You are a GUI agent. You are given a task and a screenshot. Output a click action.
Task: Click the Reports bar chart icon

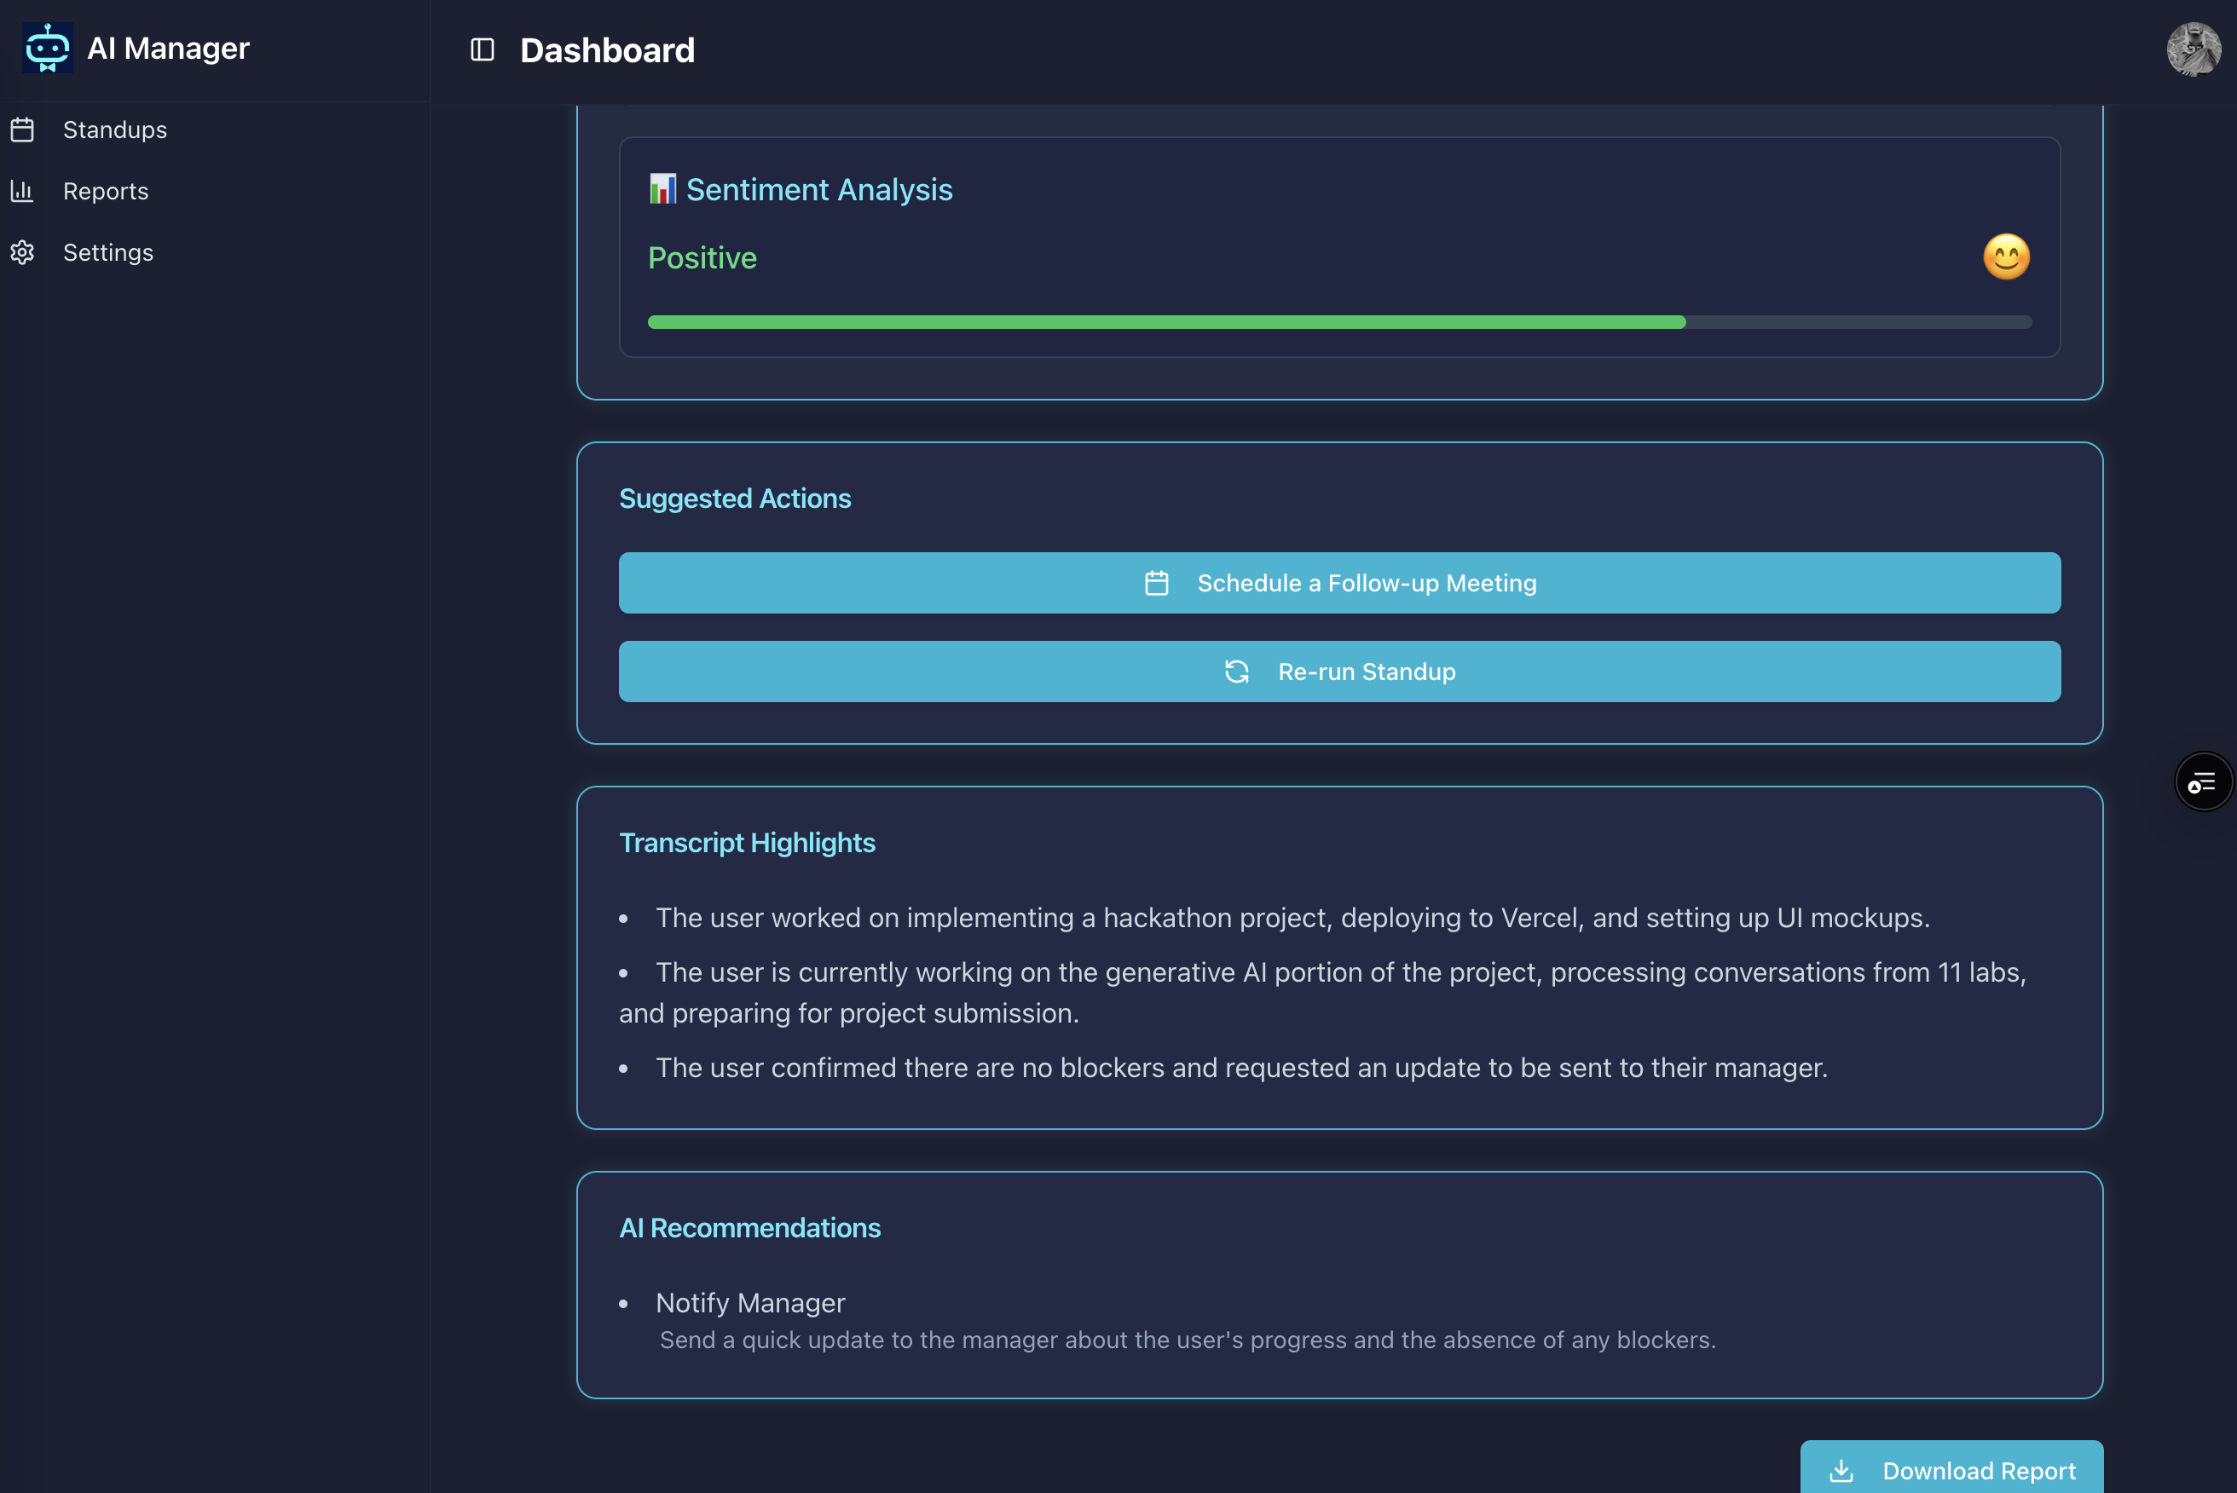click(x=23, y=192)
